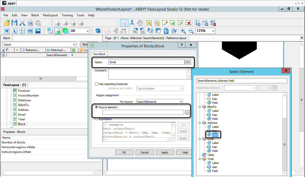The image size is (305, 177).
Task: Click the Comment text area
Action: tap(147, 74)
